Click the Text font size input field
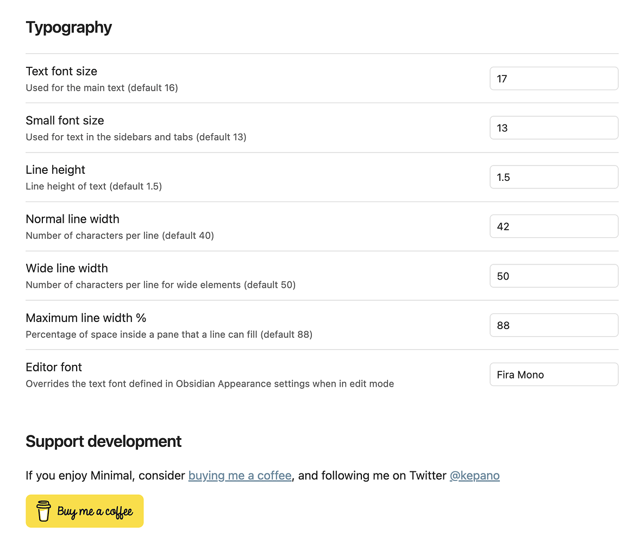This screenshot has width=639, height=543. click(554, 79)
